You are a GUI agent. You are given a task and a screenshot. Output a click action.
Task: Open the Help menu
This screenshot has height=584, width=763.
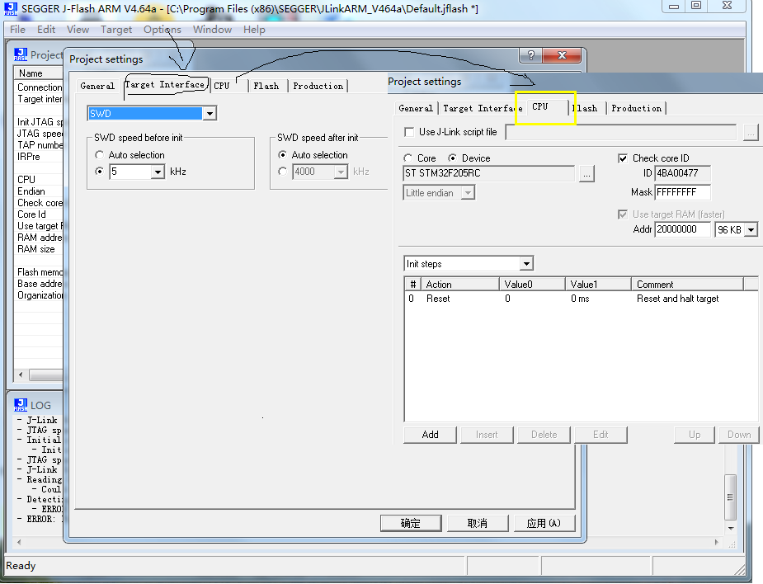[255, 30]
